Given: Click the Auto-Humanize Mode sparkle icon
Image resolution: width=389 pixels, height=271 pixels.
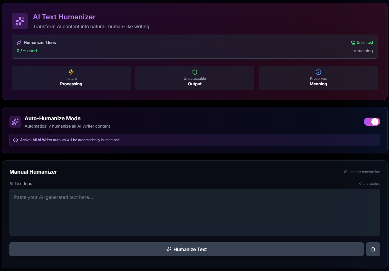Looking at the screenshot, I should coord(15,122).
